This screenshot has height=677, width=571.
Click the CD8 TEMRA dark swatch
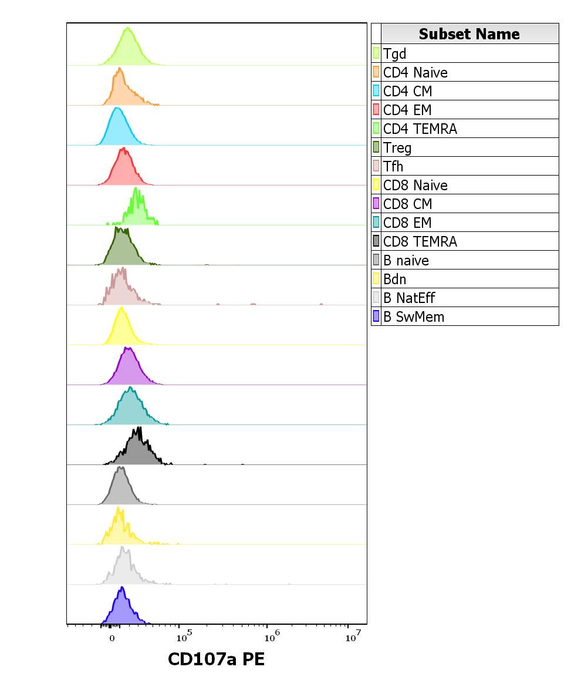pyautogui.click(x=376, y=241)
